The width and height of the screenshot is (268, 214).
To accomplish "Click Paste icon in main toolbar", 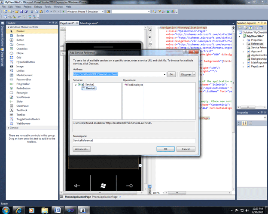I will (41, 12).
